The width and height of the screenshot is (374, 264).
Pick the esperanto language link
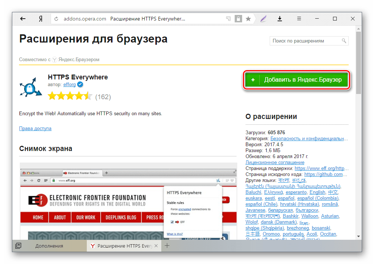pos(296,192)
